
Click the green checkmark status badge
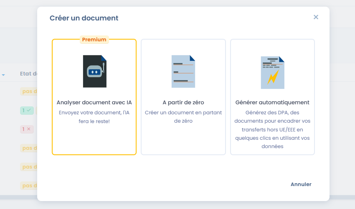pos(26,111)
